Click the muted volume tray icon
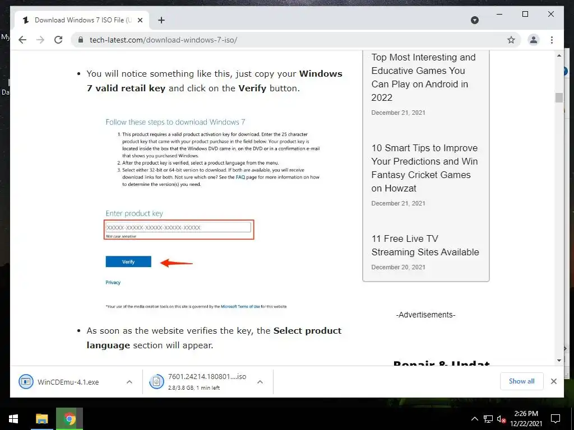The height and width of the screenshot is (430, 574). click(502, 419)
